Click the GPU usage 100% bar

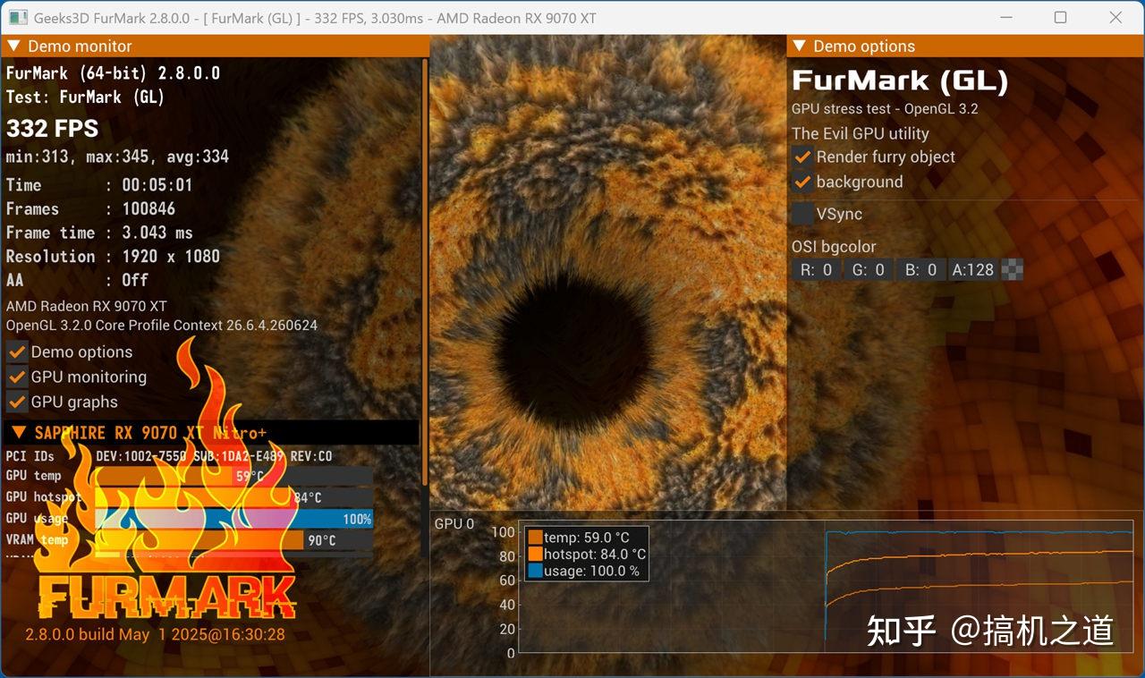coord(234,519)
